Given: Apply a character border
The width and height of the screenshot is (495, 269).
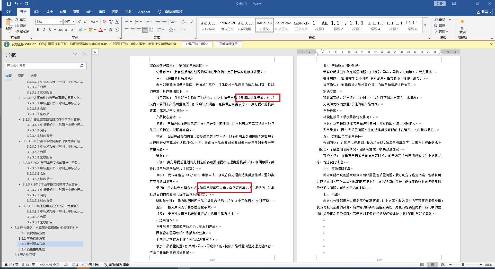Looking at the screenshot, I should [x=117, y=22].
